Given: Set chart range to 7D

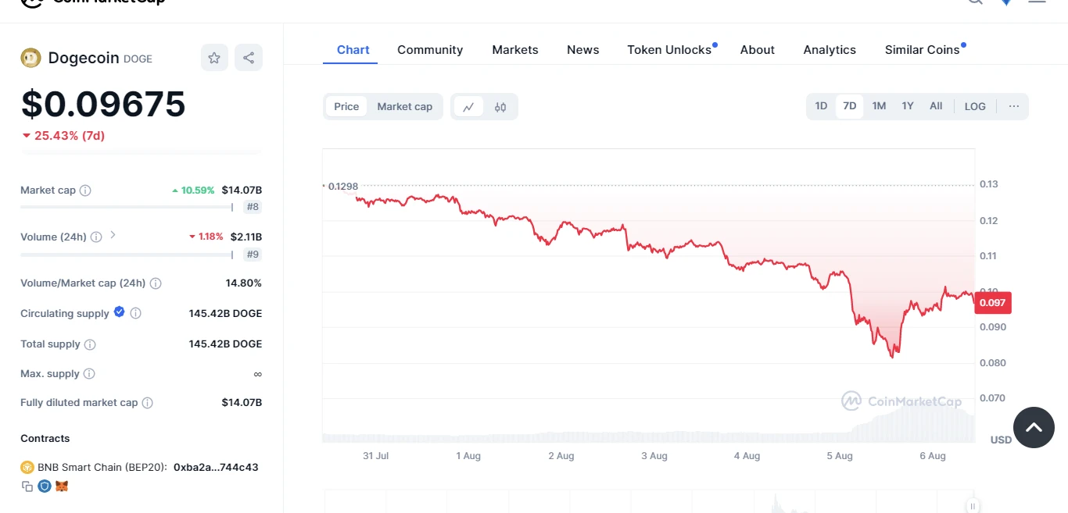Looking at the screenshot, I should [849, 106].
